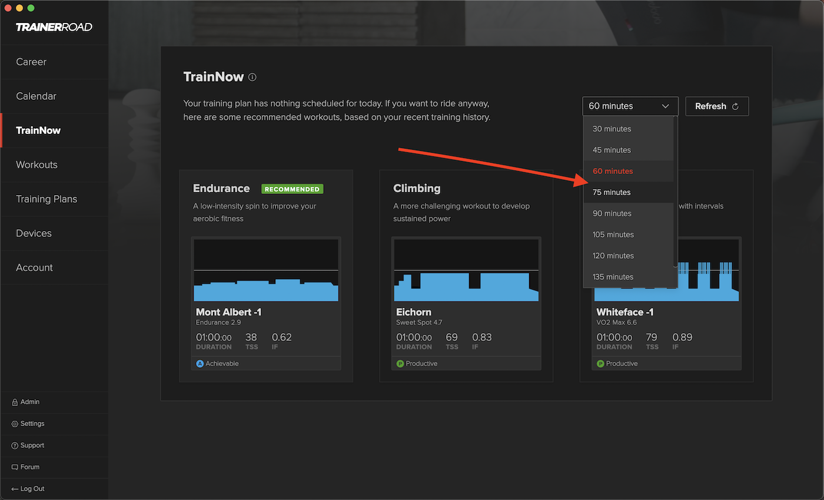Screen dimensions: 824x500
Task: Click the TSS value 38
Action: coord(251,337)
